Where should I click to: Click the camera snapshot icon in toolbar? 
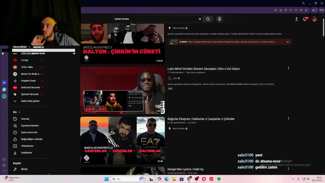[281, 10]
